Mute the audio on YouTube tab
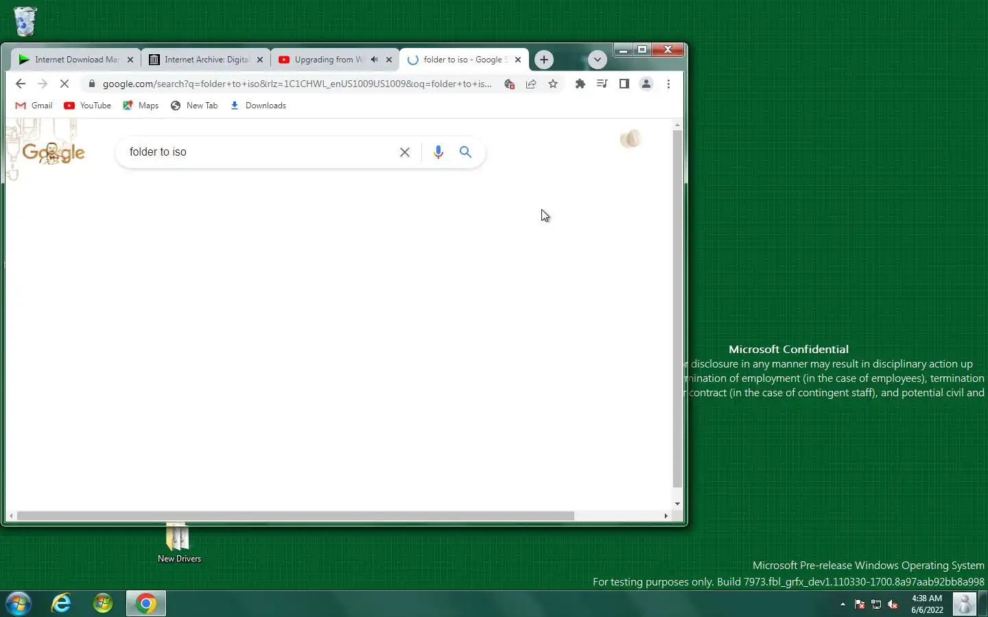The width and height of the screenshot is (988, 617). tap(374, 60)
